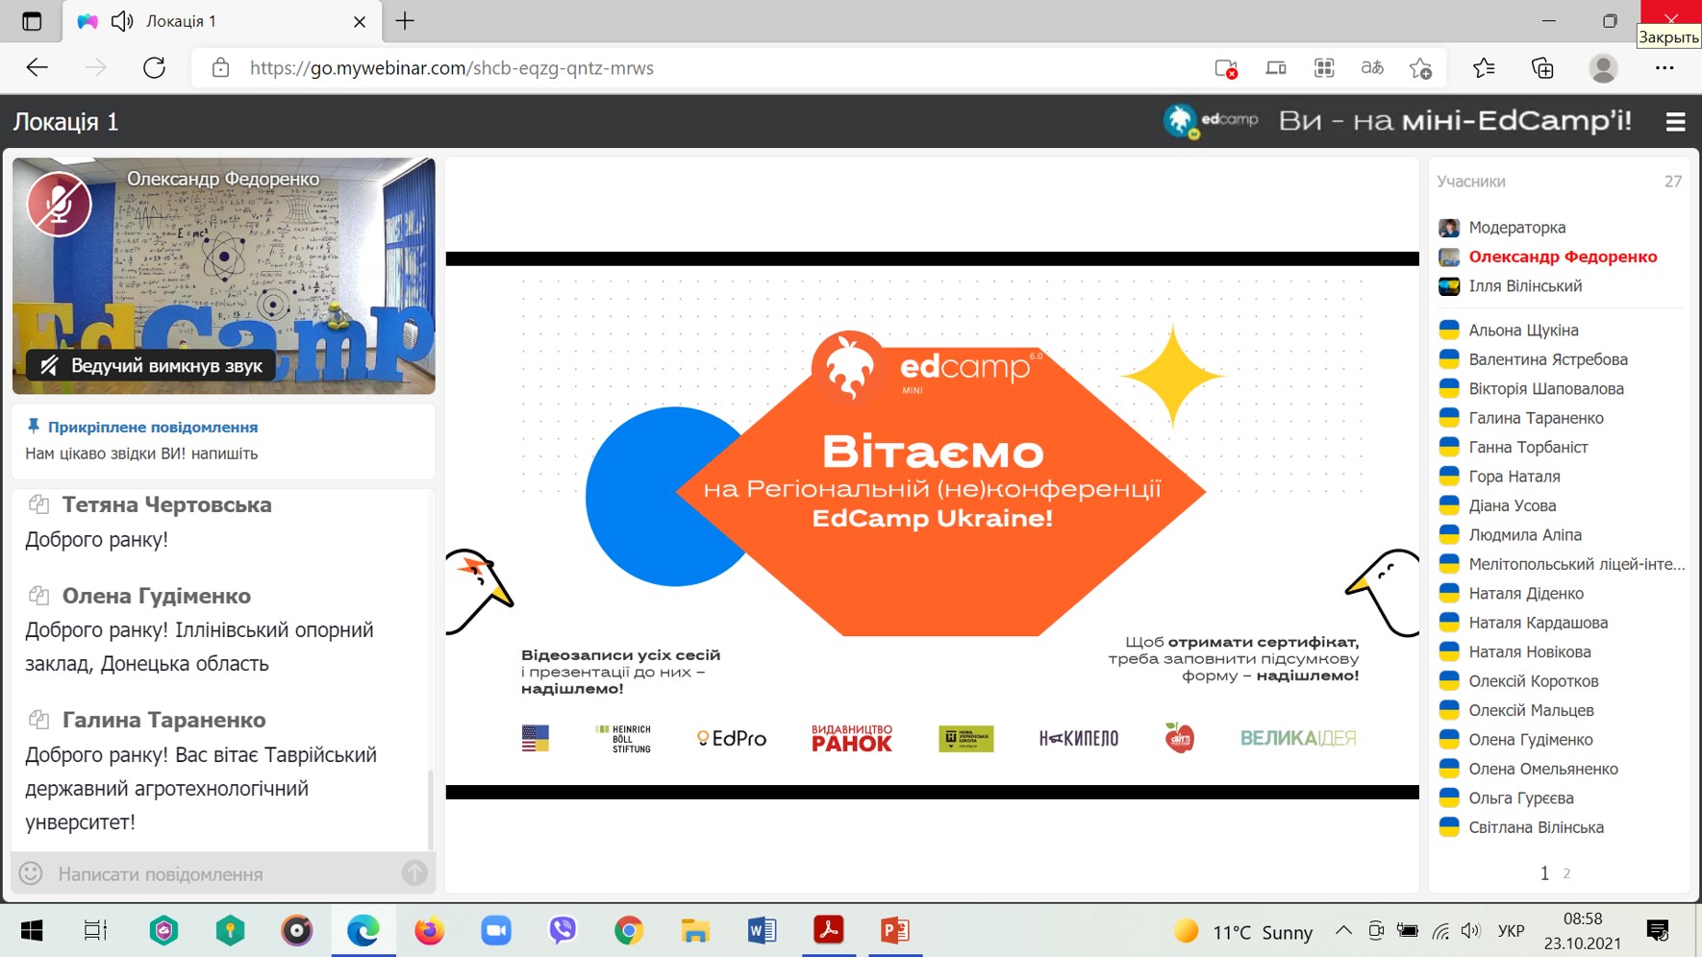
Task: Open the tab actions menu
Action: pyautogui.click(x=32, y=21)
